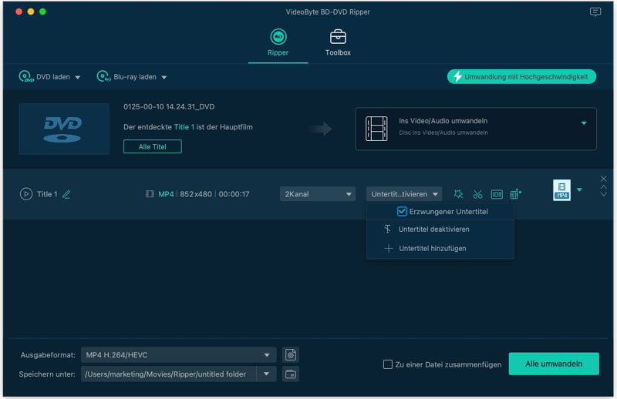Open the Speichern unter path dropdown arrow
This screenshot has height=399, width=617.
(266, 374)
